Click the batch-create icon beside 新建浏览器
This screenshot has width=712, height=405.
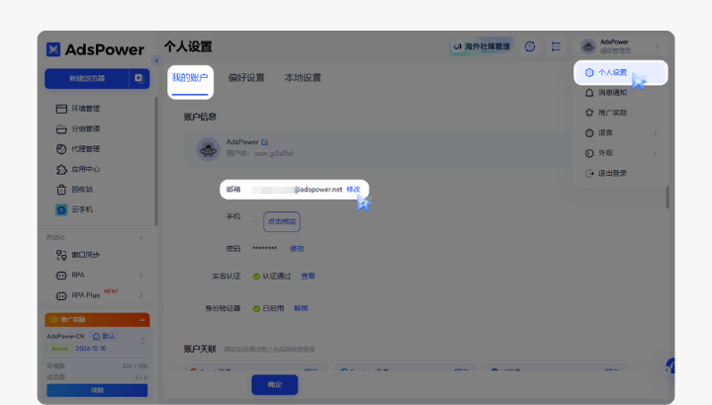click(x=139, y=78)
